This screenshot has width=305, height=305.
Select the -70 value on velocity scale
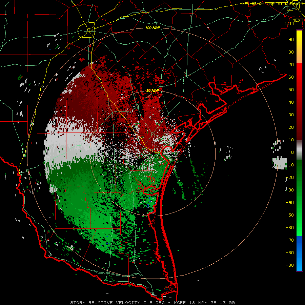coord(290,240)
